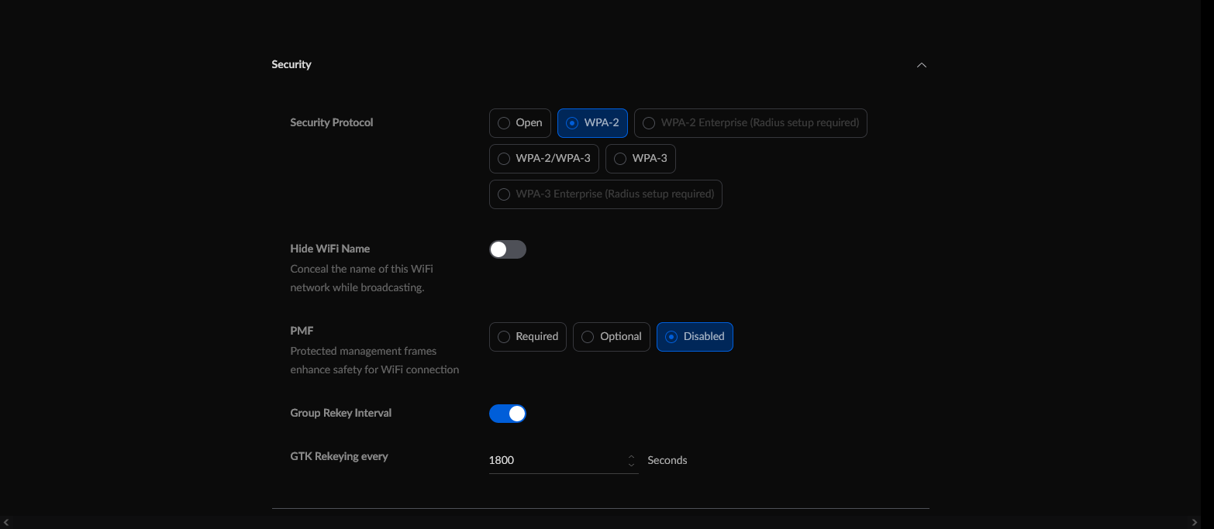Collapse the Security section chevron
This screenshot has height=529, width=1214.
pos(921,65)
